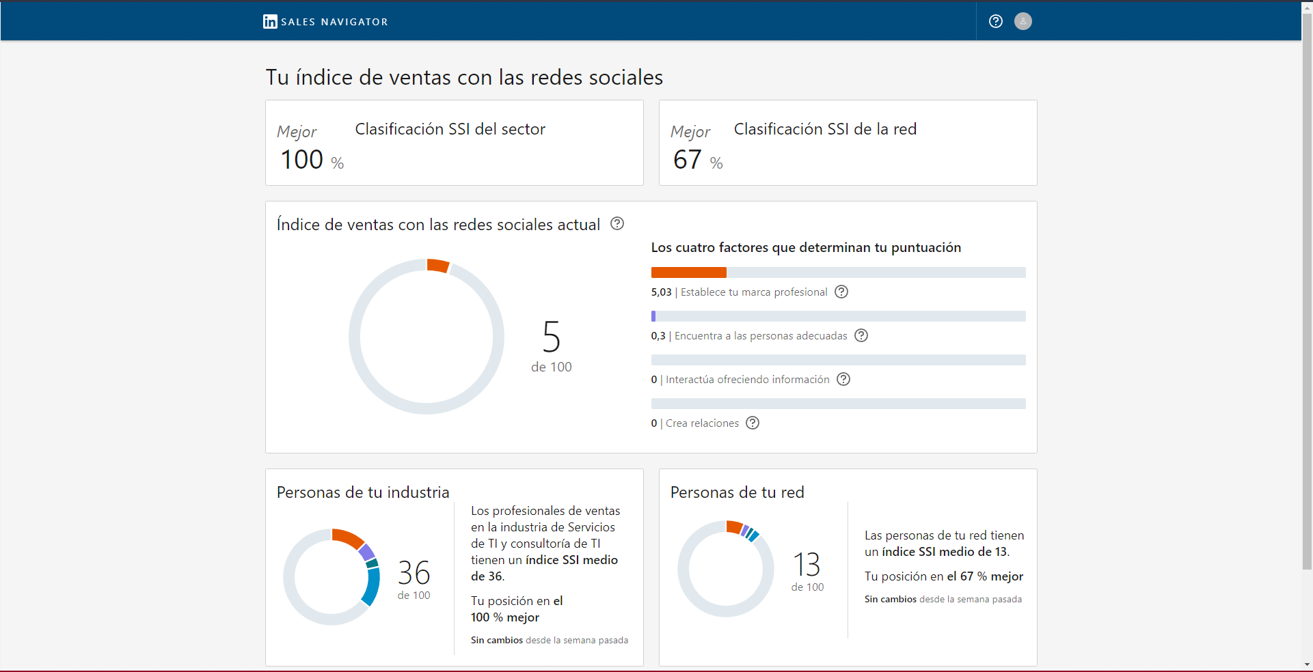Open the help icon in the top bar
The width and height of the screenshot is (1313, 672).
click(996, 21)
